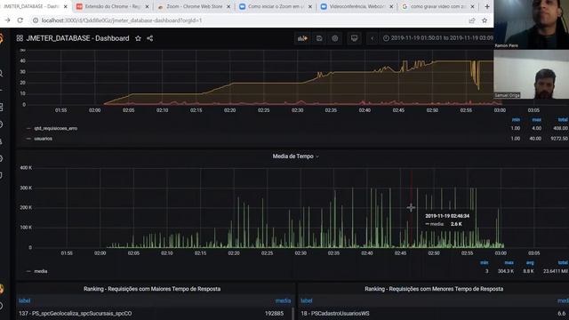Open a new Chrome tab

click(487, 6)
